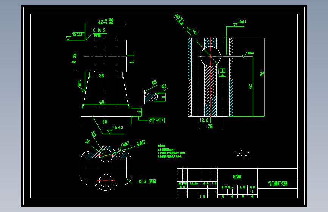Screen dimensions: 328x212
Task: Select the 33 width dimension
Action: (101, 75)
